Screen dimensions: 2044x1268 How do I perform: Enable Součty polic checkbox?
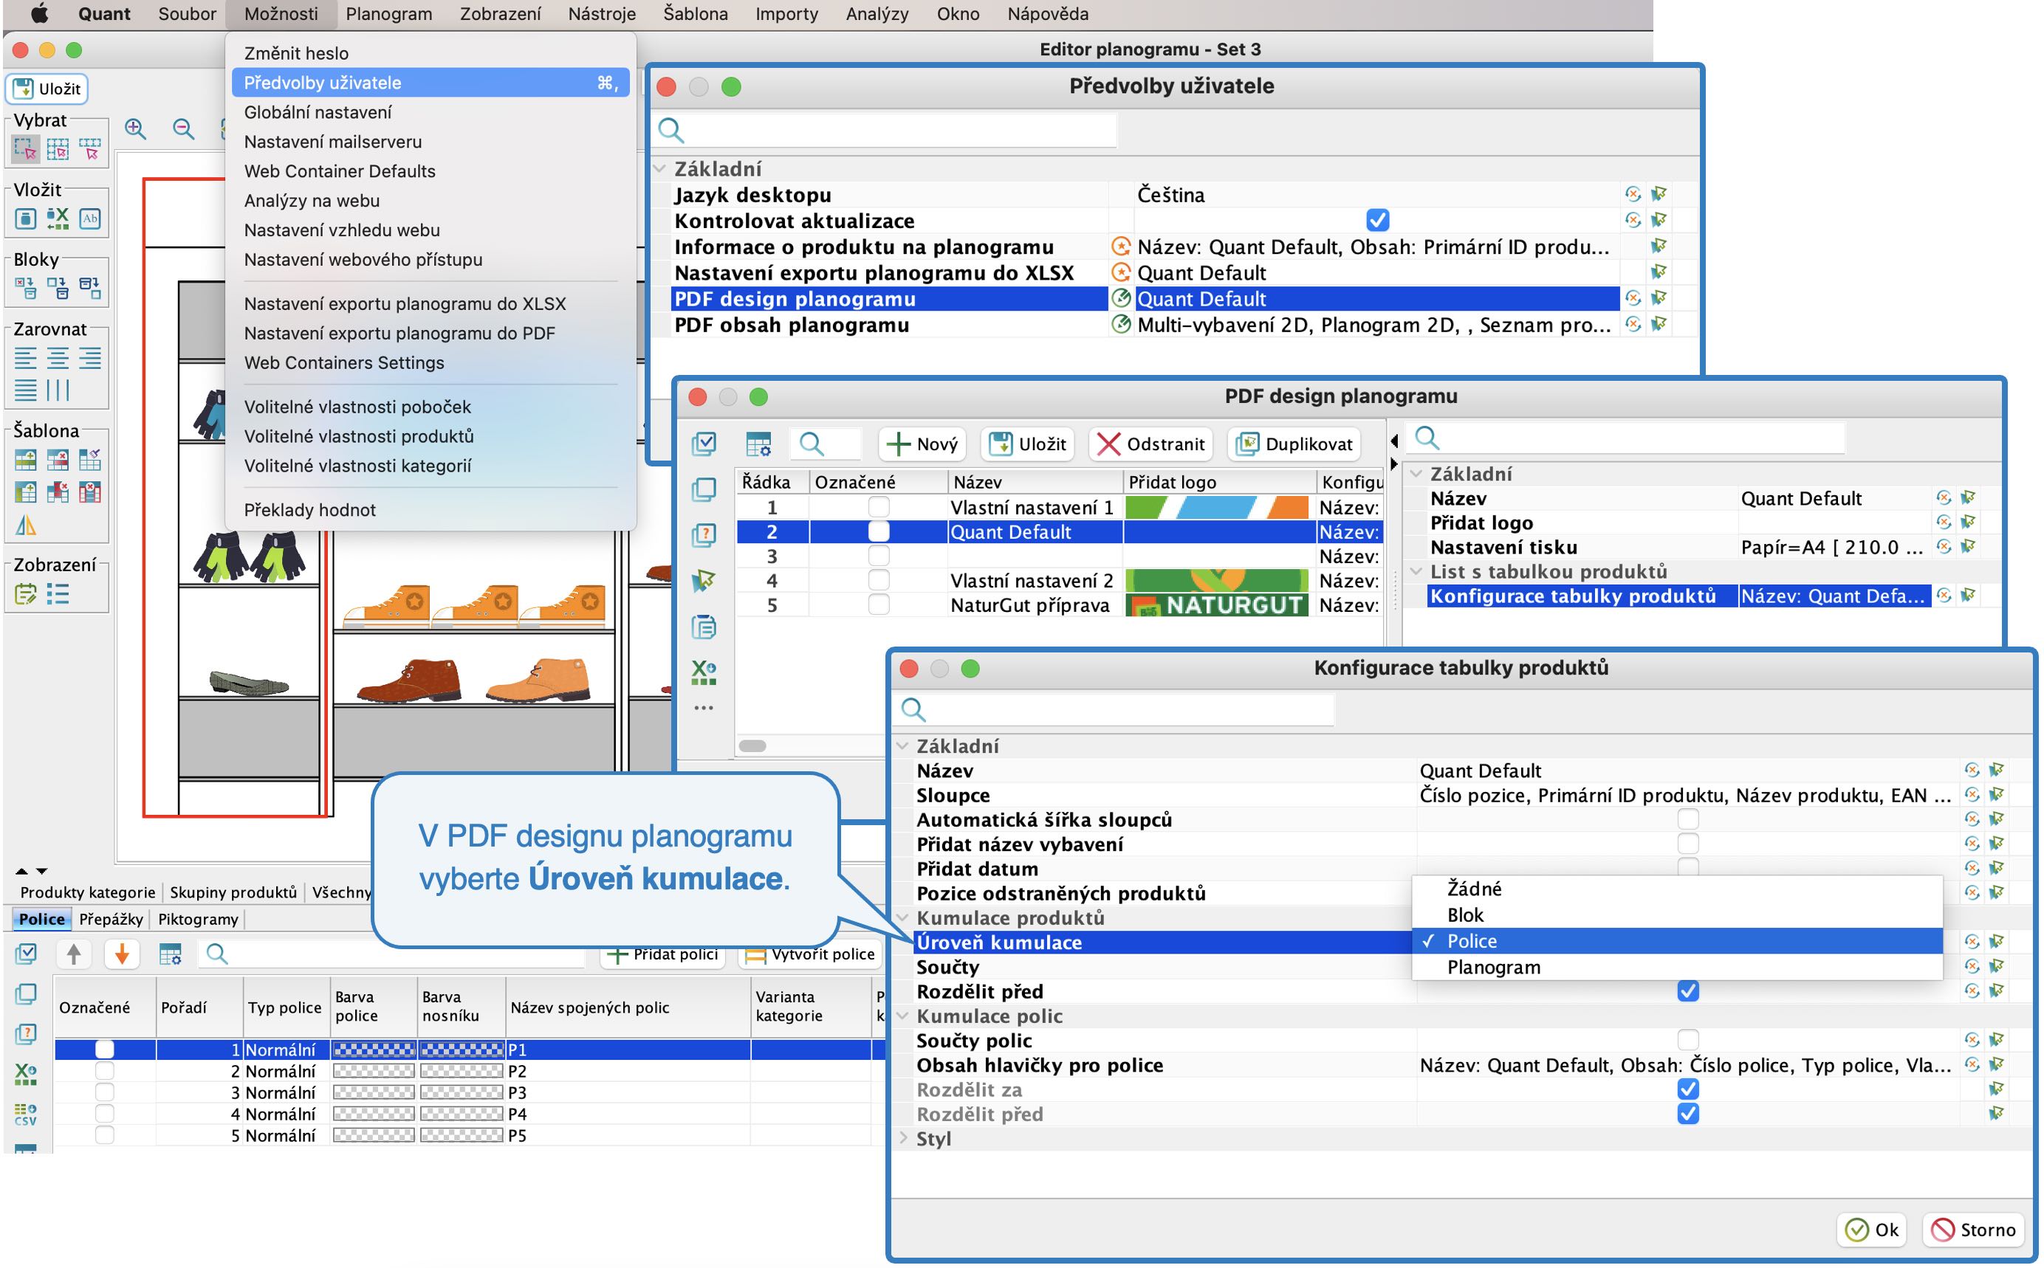1689,1041
